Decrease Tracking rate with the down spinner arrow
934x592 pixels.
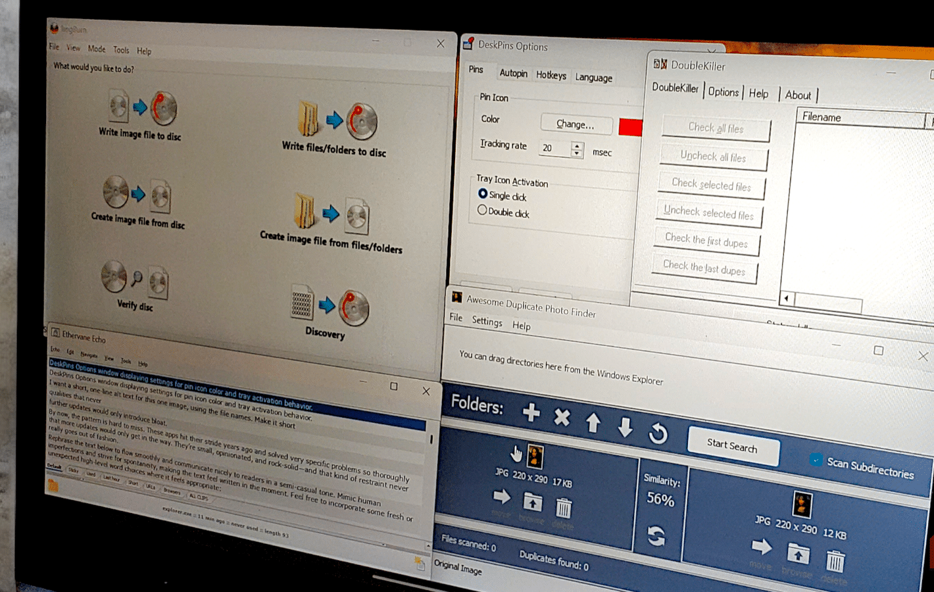coord(577,154)
